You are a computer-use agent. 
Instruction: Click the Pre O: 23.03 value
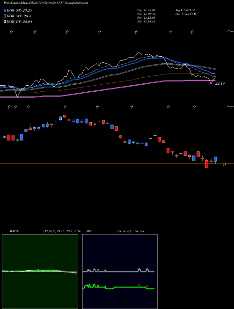[x=146, y=10]
